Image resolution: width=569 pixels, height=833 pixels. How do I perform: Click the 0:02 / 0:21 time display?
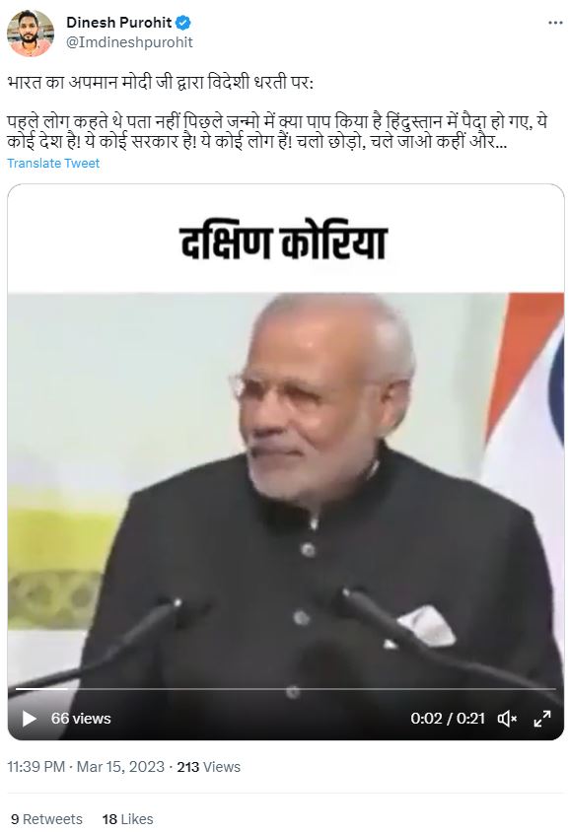[448, 719]
